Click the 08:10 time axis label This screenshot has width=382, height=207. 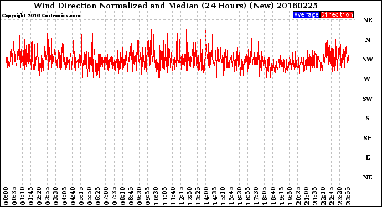pos(122,196)
